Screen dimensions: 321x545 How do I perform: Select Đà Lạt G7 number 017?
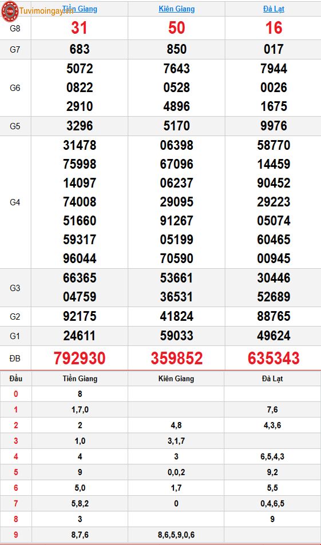[x=274, y=49]
